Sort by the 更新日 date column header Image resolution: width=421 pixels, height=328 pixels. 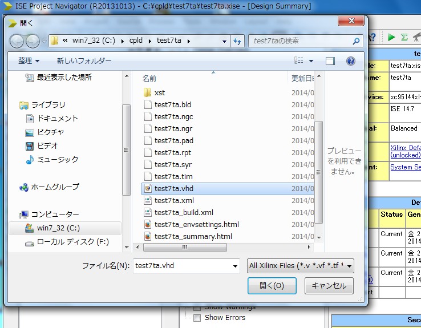pos(301,78)
